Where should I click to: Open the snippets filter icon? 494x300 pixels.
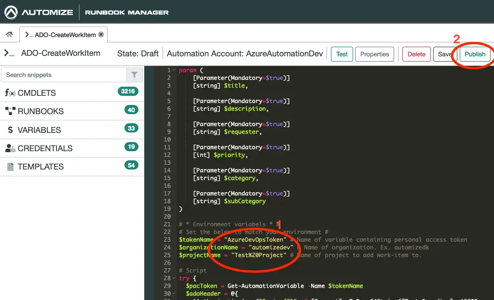[x=135, y=75]
